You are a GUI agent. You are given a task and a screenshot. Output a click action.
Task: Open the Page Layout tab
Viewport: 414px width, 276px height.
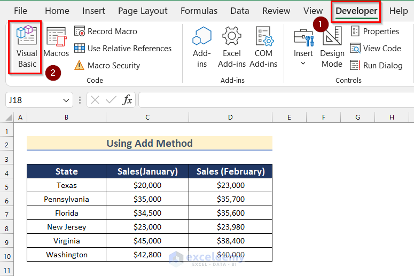click(143, 11)
